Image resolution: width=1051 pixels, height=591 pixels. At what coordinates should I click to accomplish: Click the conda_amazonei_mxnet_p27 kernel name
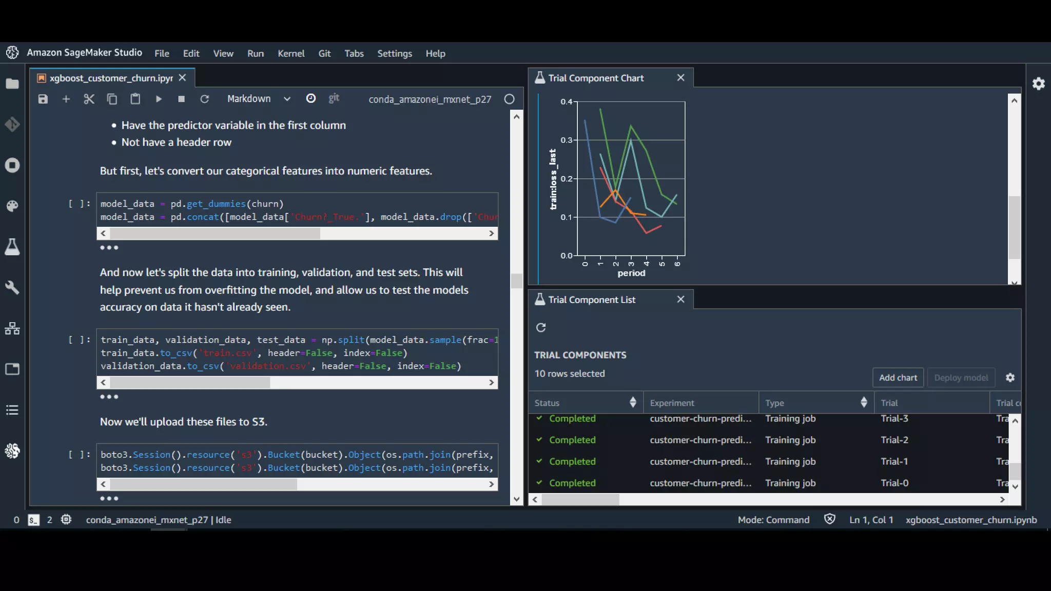click(430, 100)
